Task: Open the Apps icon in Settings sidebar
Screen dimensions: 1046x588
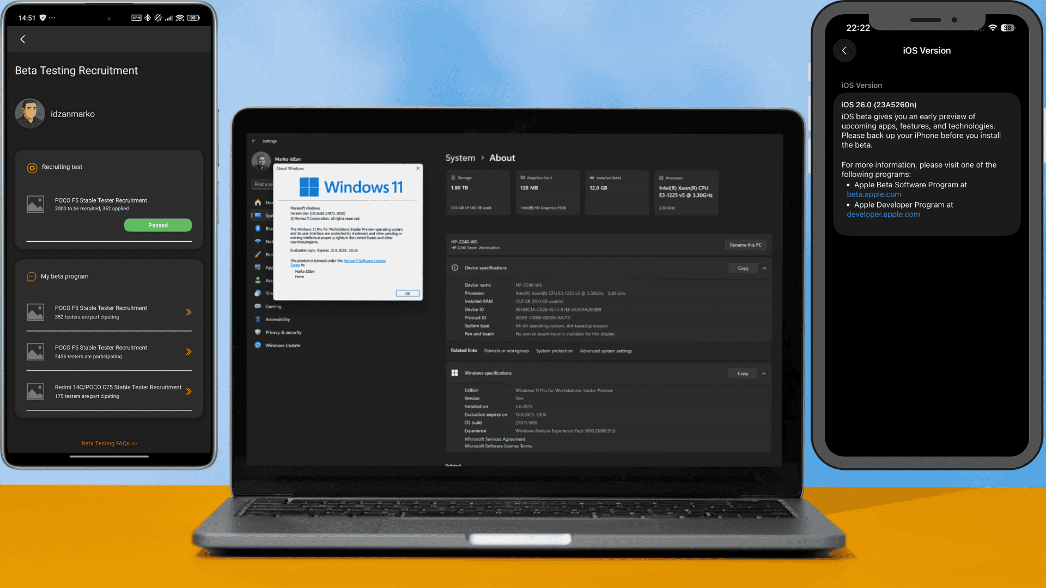Action: pos(258,267)
